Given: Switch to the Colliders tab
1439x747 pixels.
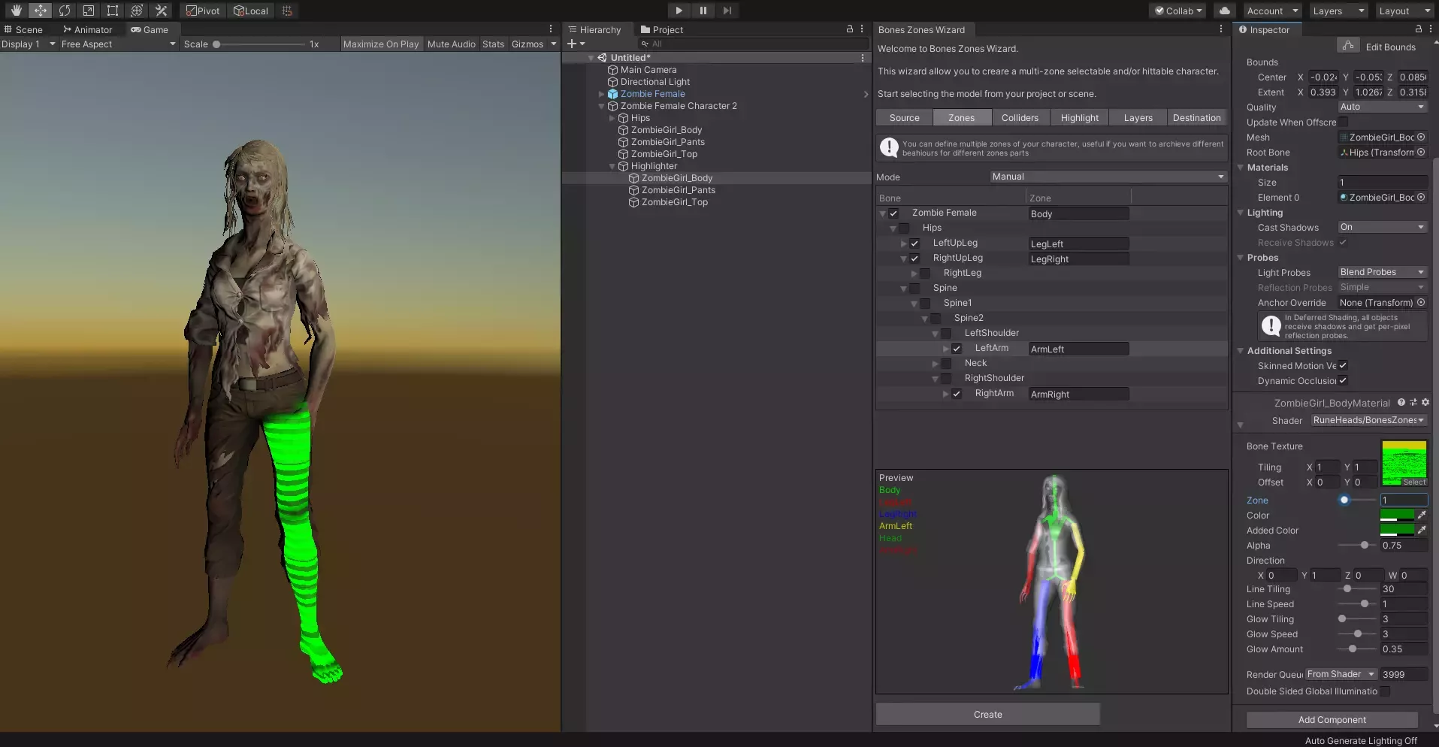Looking at the screenshot, I should (1020, 118).
